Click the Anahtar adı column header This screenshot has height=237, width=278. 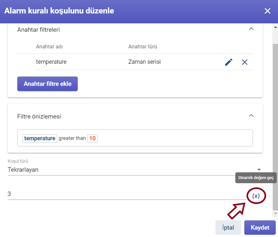click(49, 47)
